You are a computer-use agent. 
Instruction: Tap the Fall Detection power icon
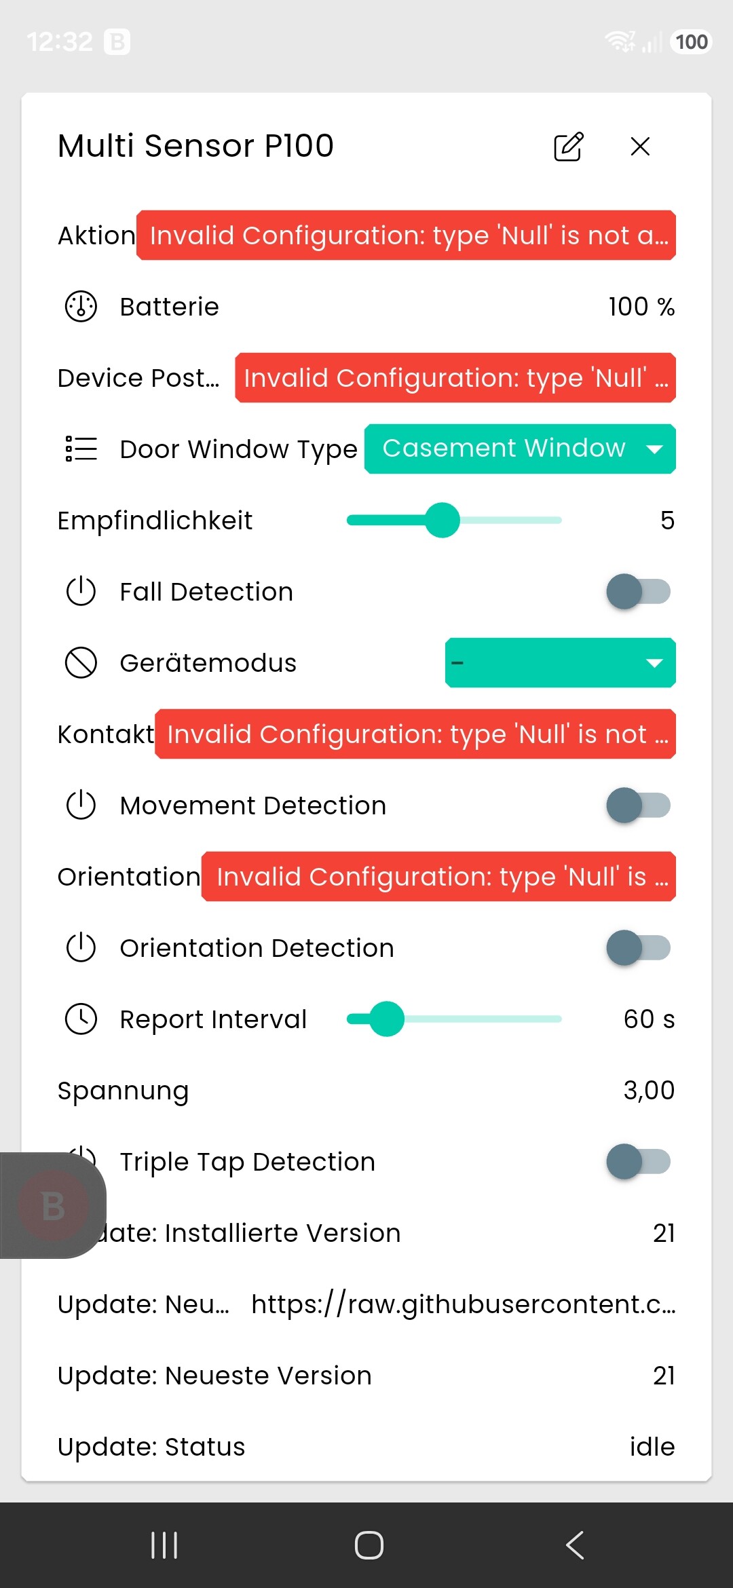(x=81, y=591)
